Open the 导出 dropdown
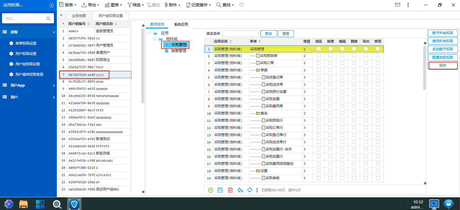460x210 pixels. (x=91, y=5)
